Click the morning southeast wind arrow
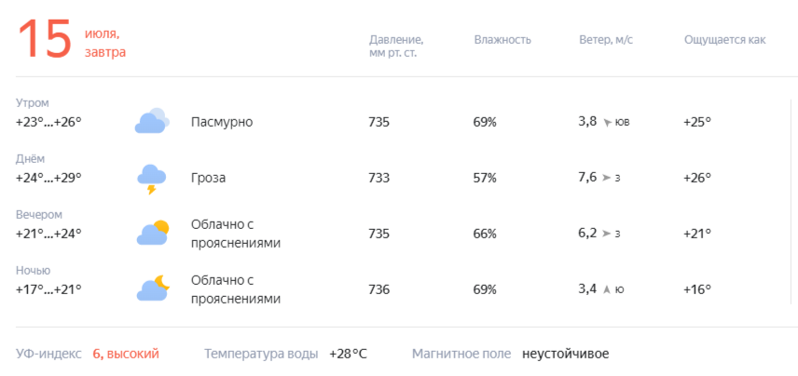798x376 pixels. (607, 123)
